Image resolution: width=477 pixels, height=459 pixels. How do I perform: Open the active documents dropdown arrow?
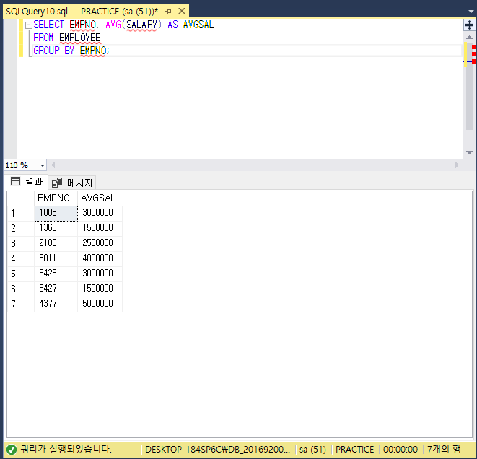471,12
